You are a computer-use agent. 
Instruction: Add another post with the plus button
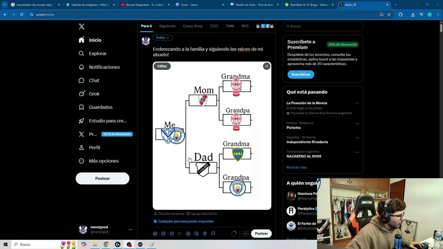tap(245, 233)
